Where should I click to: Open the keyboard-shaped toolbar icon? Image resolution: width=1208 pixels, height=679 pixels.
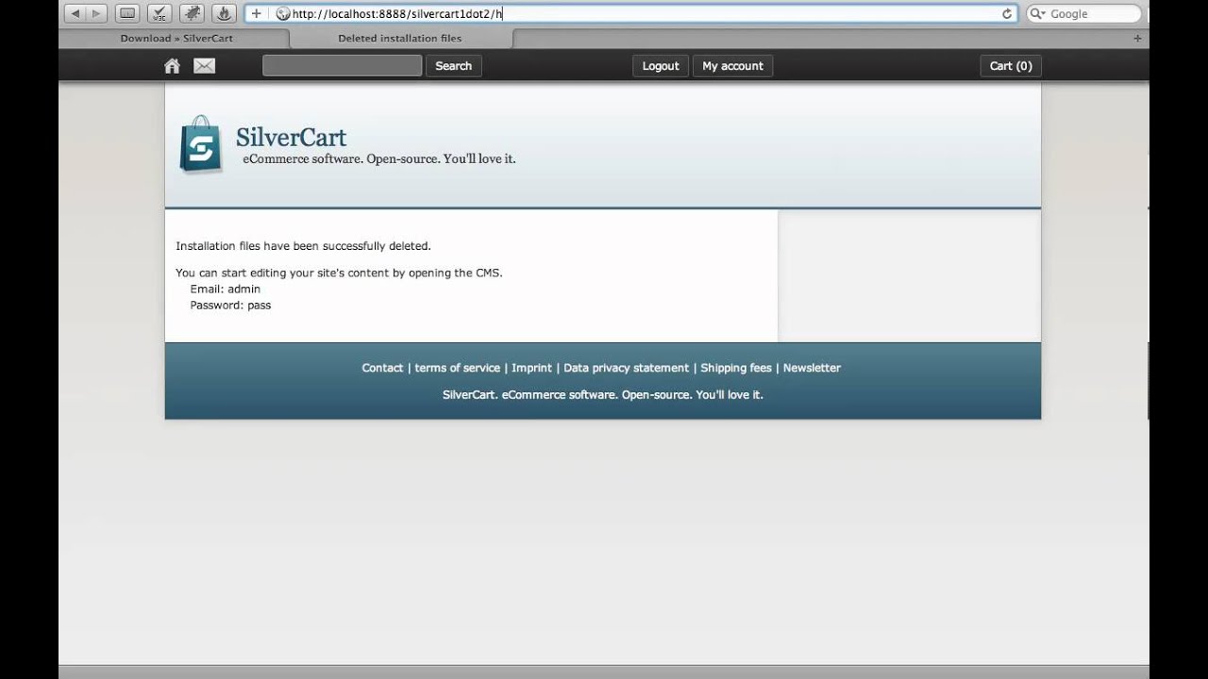[128, 13]
